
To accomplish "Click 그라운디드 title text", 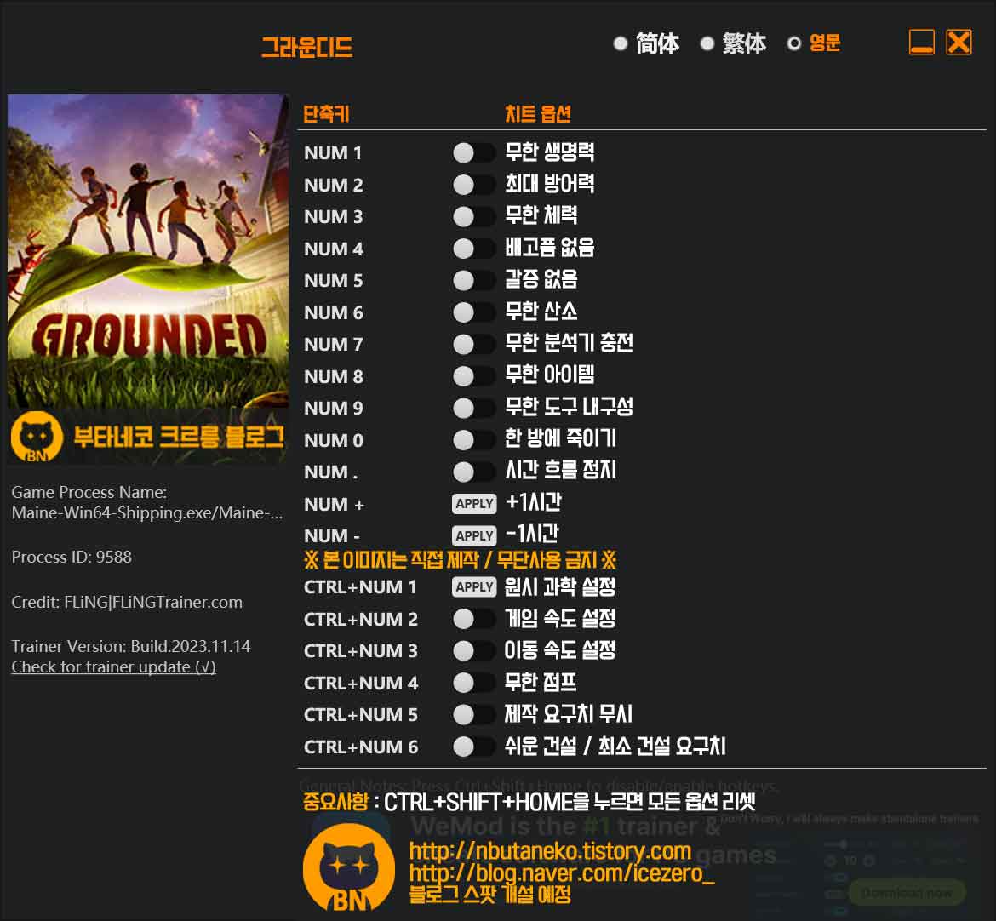I will [x=306, y=47].
